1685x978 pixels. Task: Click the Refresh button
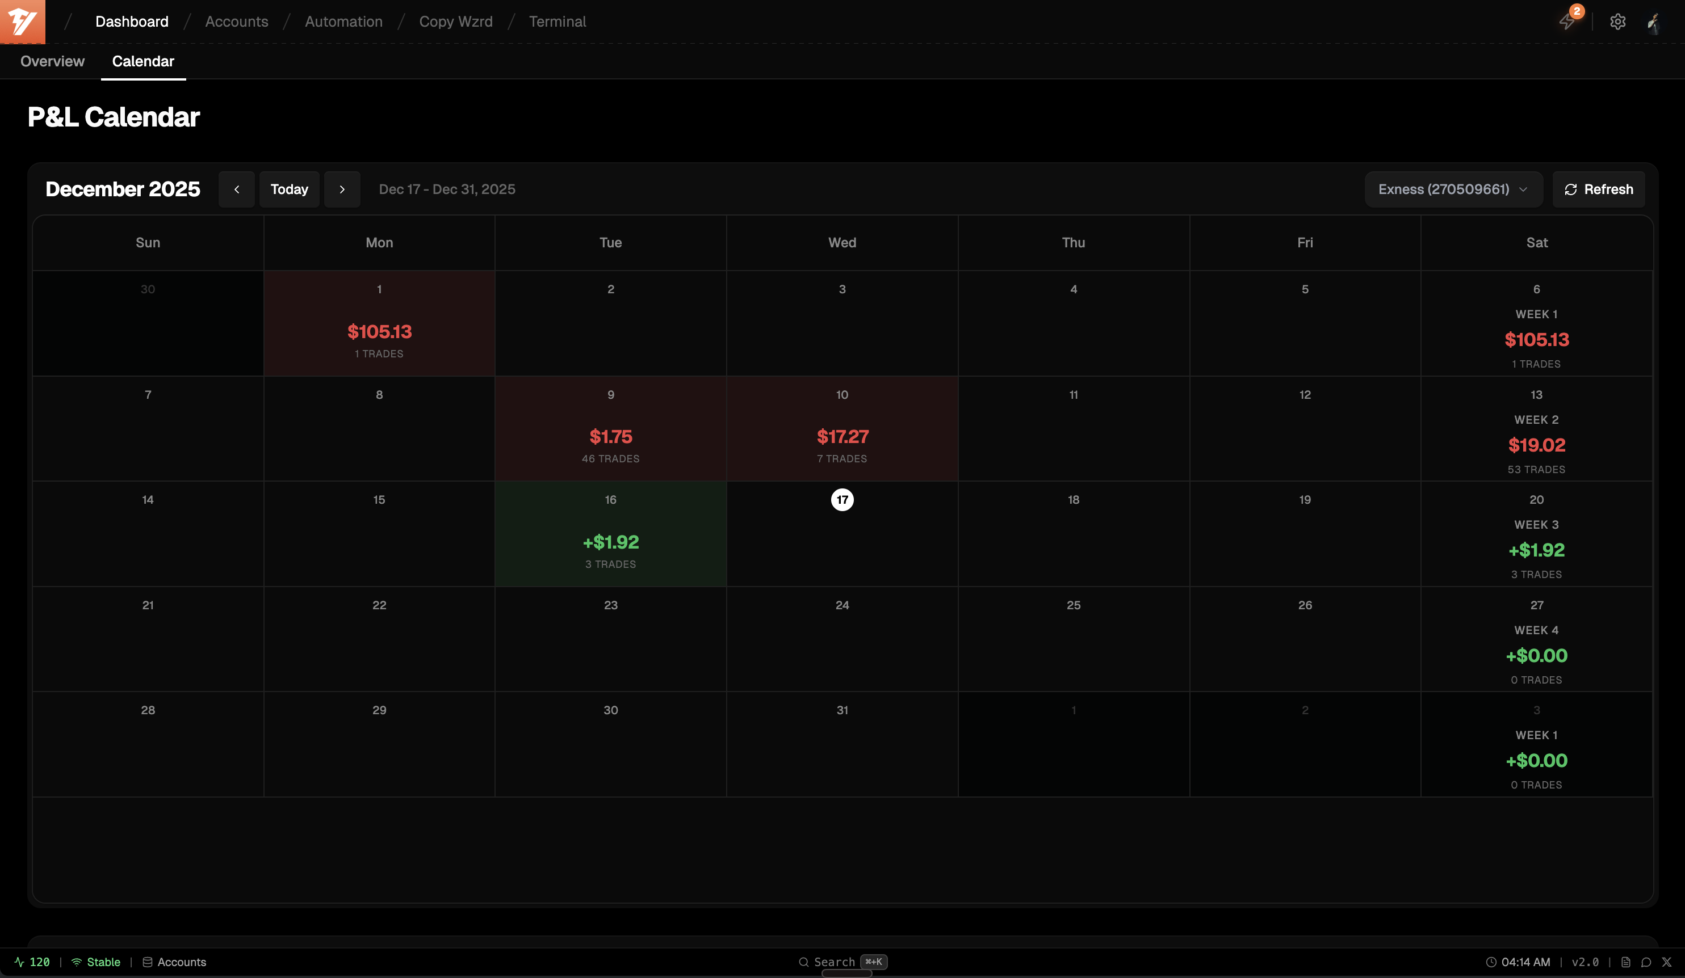[x=1598, y=189]
